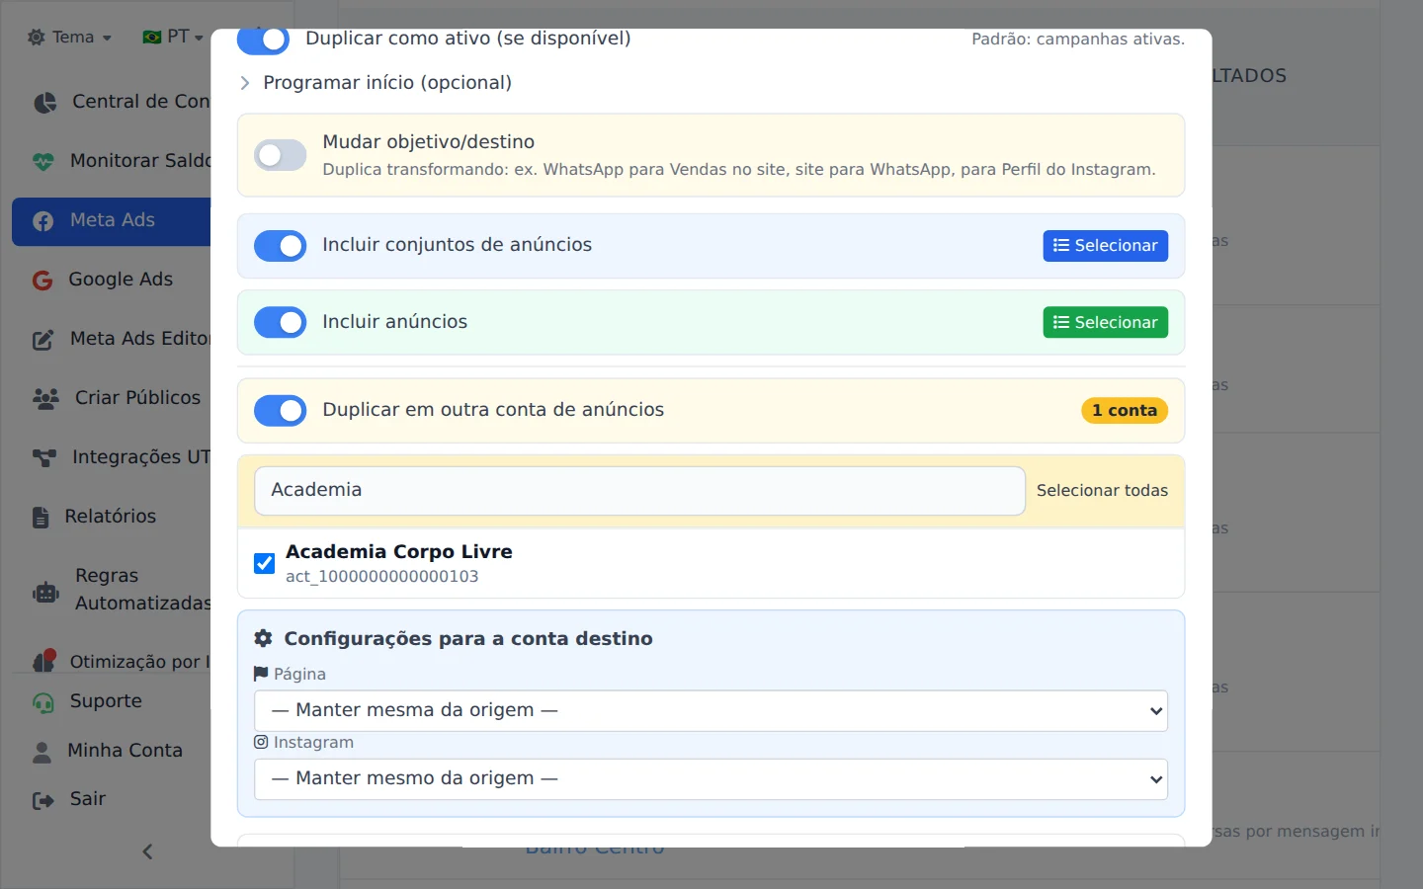Open the PT language dropdown
The height and width of the screenshot is (889, 1423).
[x=173, y=38]
